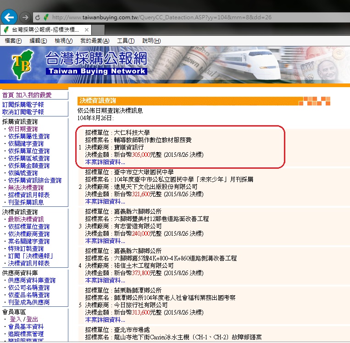Open the blank new tab button

98,30
